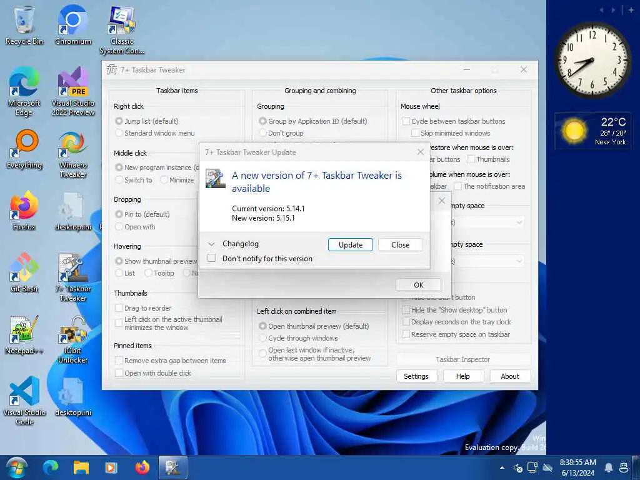Click the analog clock gadget

pos(592,60)
